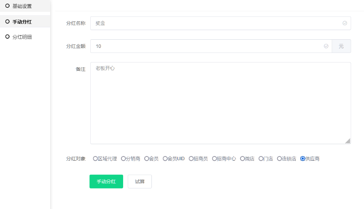Click the circle icon beside 分红明细

[7, 37]
